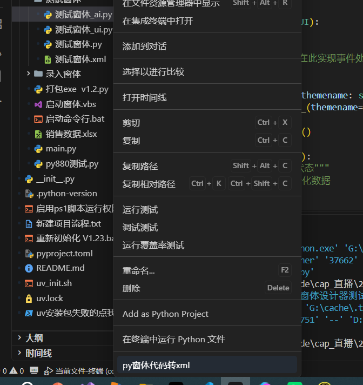
Task: Select 重命名... in the context menu
Action: pyautogui.click(x=207, y=270)
